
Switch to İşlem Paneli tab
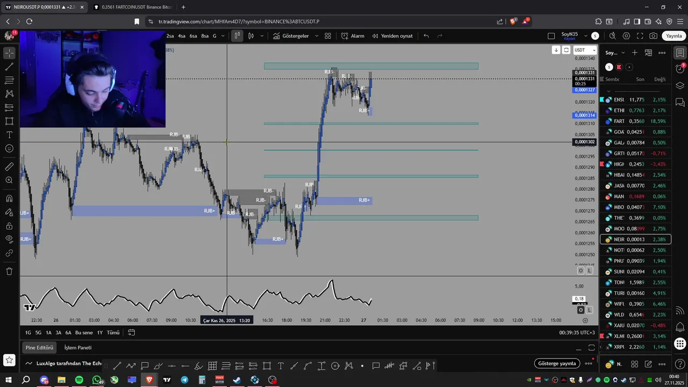coord(77,348)
